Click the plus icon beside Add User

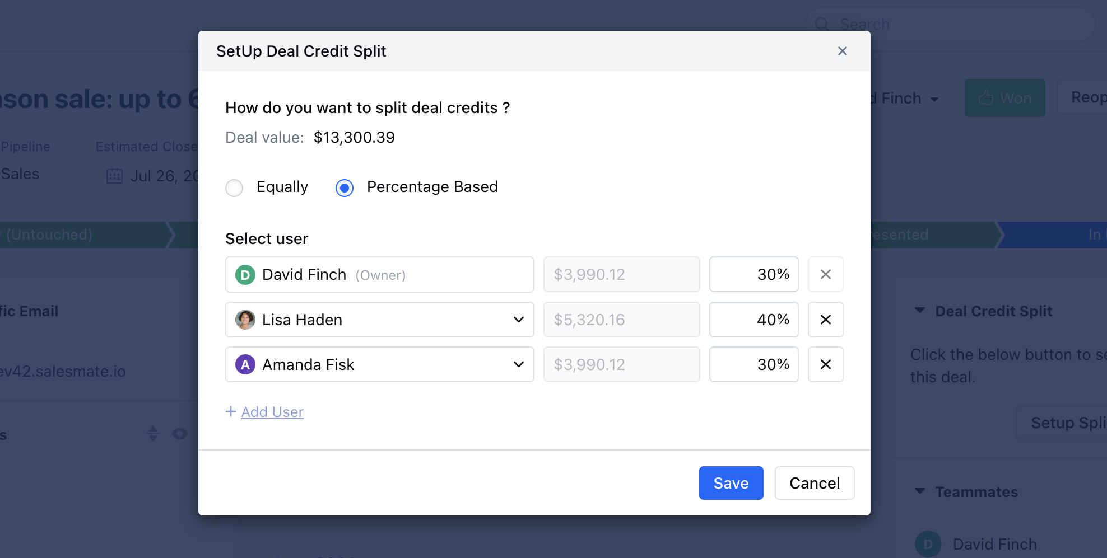230,411
